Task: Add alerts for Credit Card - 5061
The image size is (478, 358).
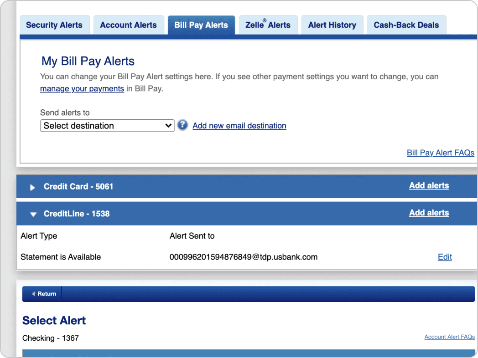Action: pyautogui.click(x=429, y=186)
